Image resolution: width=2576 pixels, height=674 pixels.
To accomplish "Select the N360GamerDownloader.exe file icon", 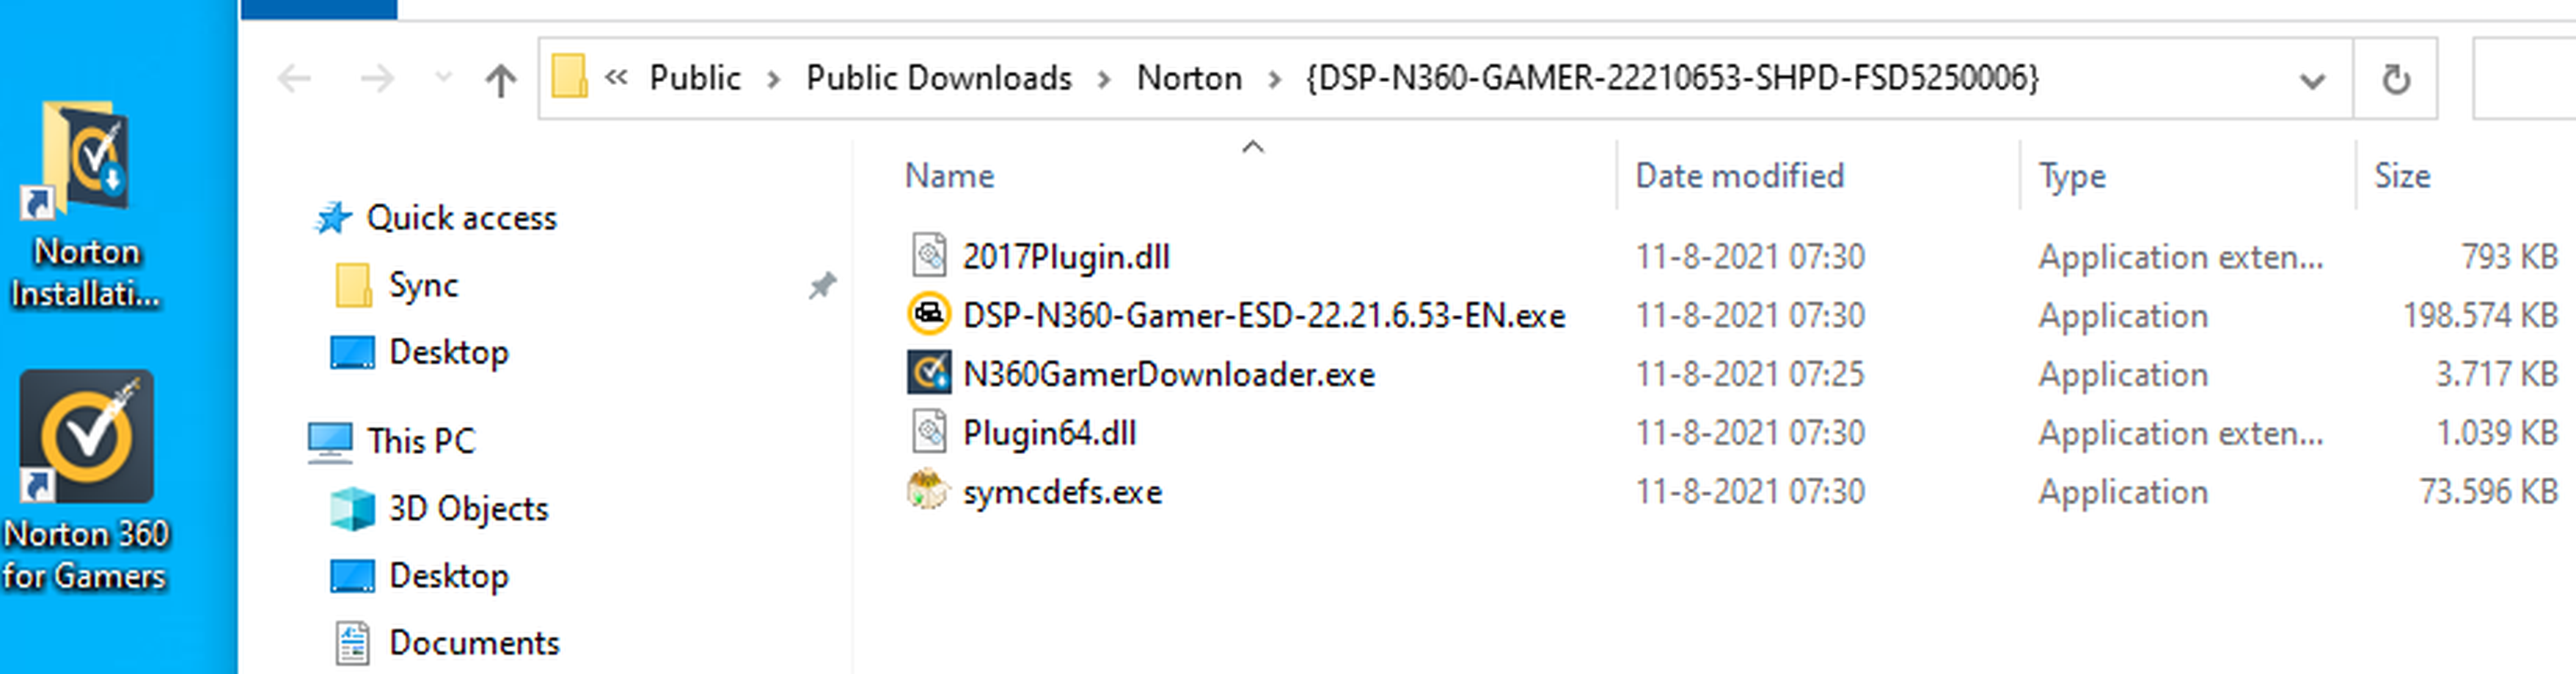I will pos(928,374).
